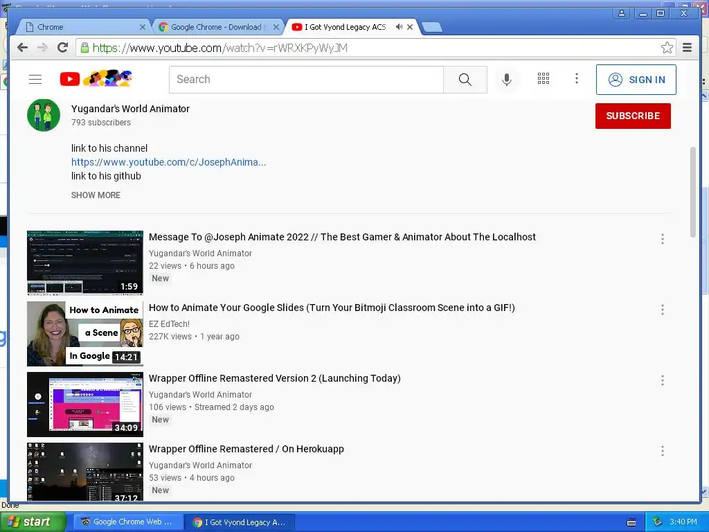Open options menu for How to Animate Google Slides video
The height and width of the screenshot is (532, 709).
pyautogui.click(x=663, y=310)
